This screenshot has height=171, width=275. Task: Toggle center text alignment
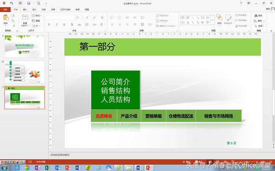click(x=120, y=24)
